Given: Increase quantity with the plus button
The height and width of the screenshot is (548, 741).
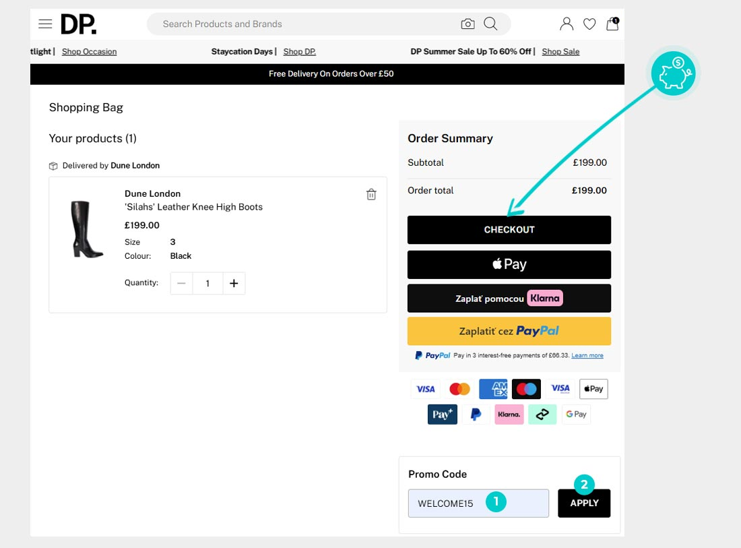Looking at the screenshot, I should [x=234, y=283].
